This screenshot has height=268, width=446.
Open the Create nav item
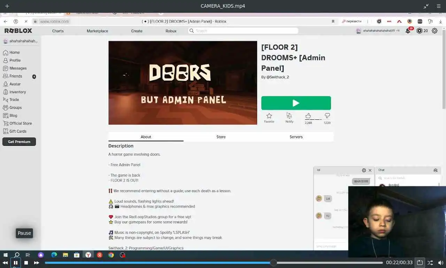click(137, 31)
